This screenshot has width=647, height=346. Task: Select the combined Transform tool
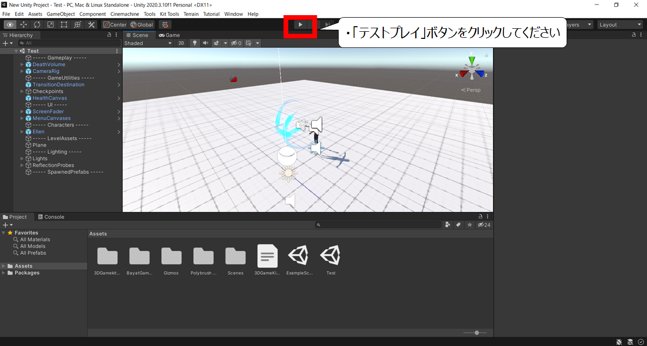(x=78, y=25)
